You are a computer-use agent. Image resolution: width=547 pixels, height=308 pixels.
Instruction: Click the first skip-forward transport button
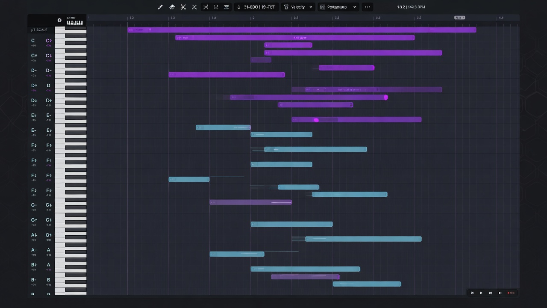490,293
